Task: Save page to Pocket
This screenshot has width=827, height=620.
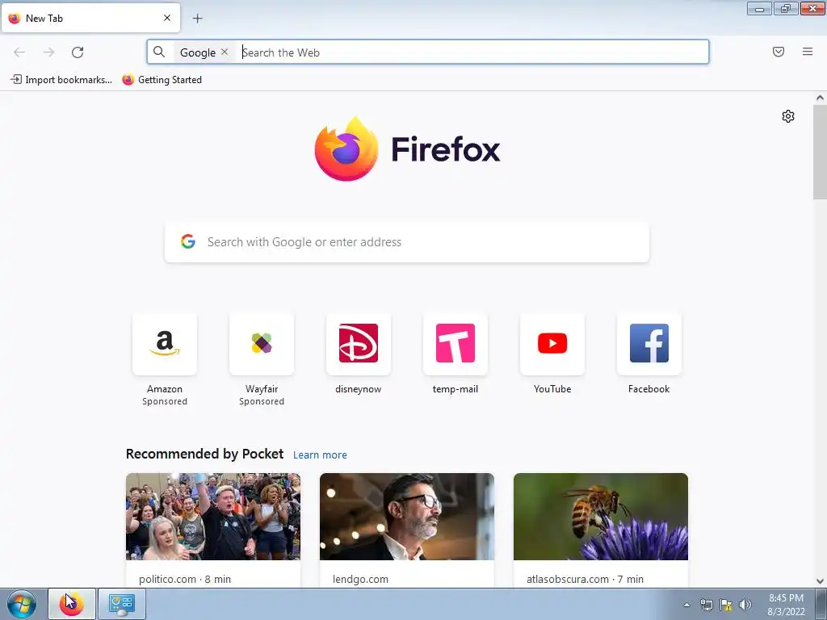Action: 778,52
